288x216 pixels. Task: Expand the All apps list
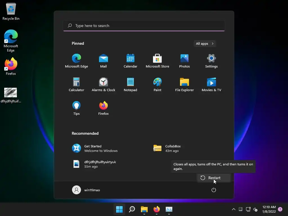coord(205,44)
